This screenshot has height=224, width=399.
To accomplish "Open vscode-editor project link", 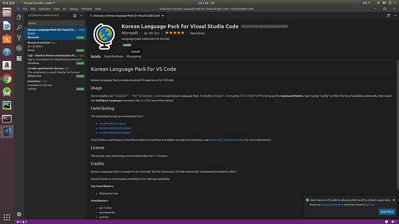I will click(x=112, y=124).
